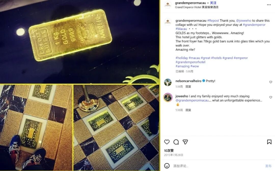Open the #Repost hashtag link
Screen dimensions: 275x171
[x=213, y=21]
